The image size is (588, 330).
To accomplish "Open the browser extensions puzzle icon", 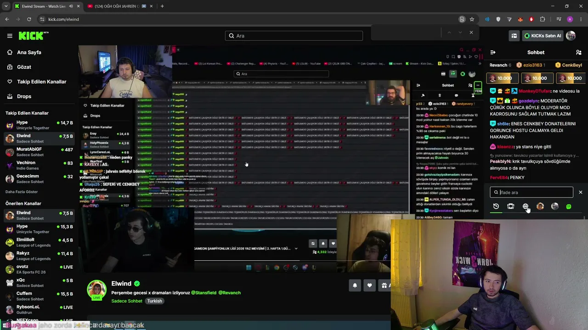I will [543, 19].
